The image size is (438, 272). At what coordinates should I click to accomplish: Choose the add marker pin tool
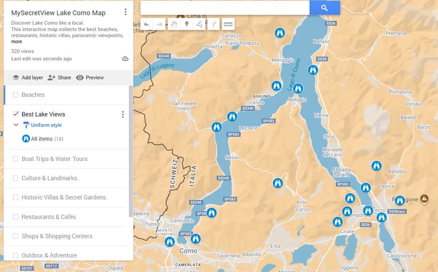tap(186, 24)
